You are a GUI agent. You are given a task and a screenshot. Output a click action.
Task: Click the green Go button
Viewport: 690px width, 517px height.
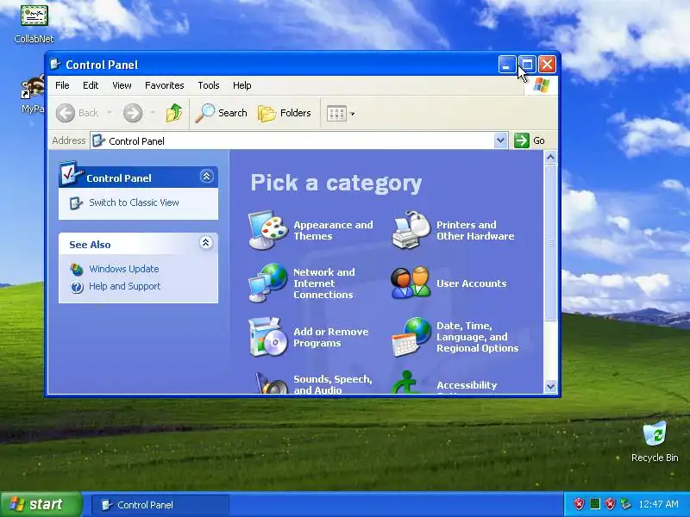coord(530,140)
